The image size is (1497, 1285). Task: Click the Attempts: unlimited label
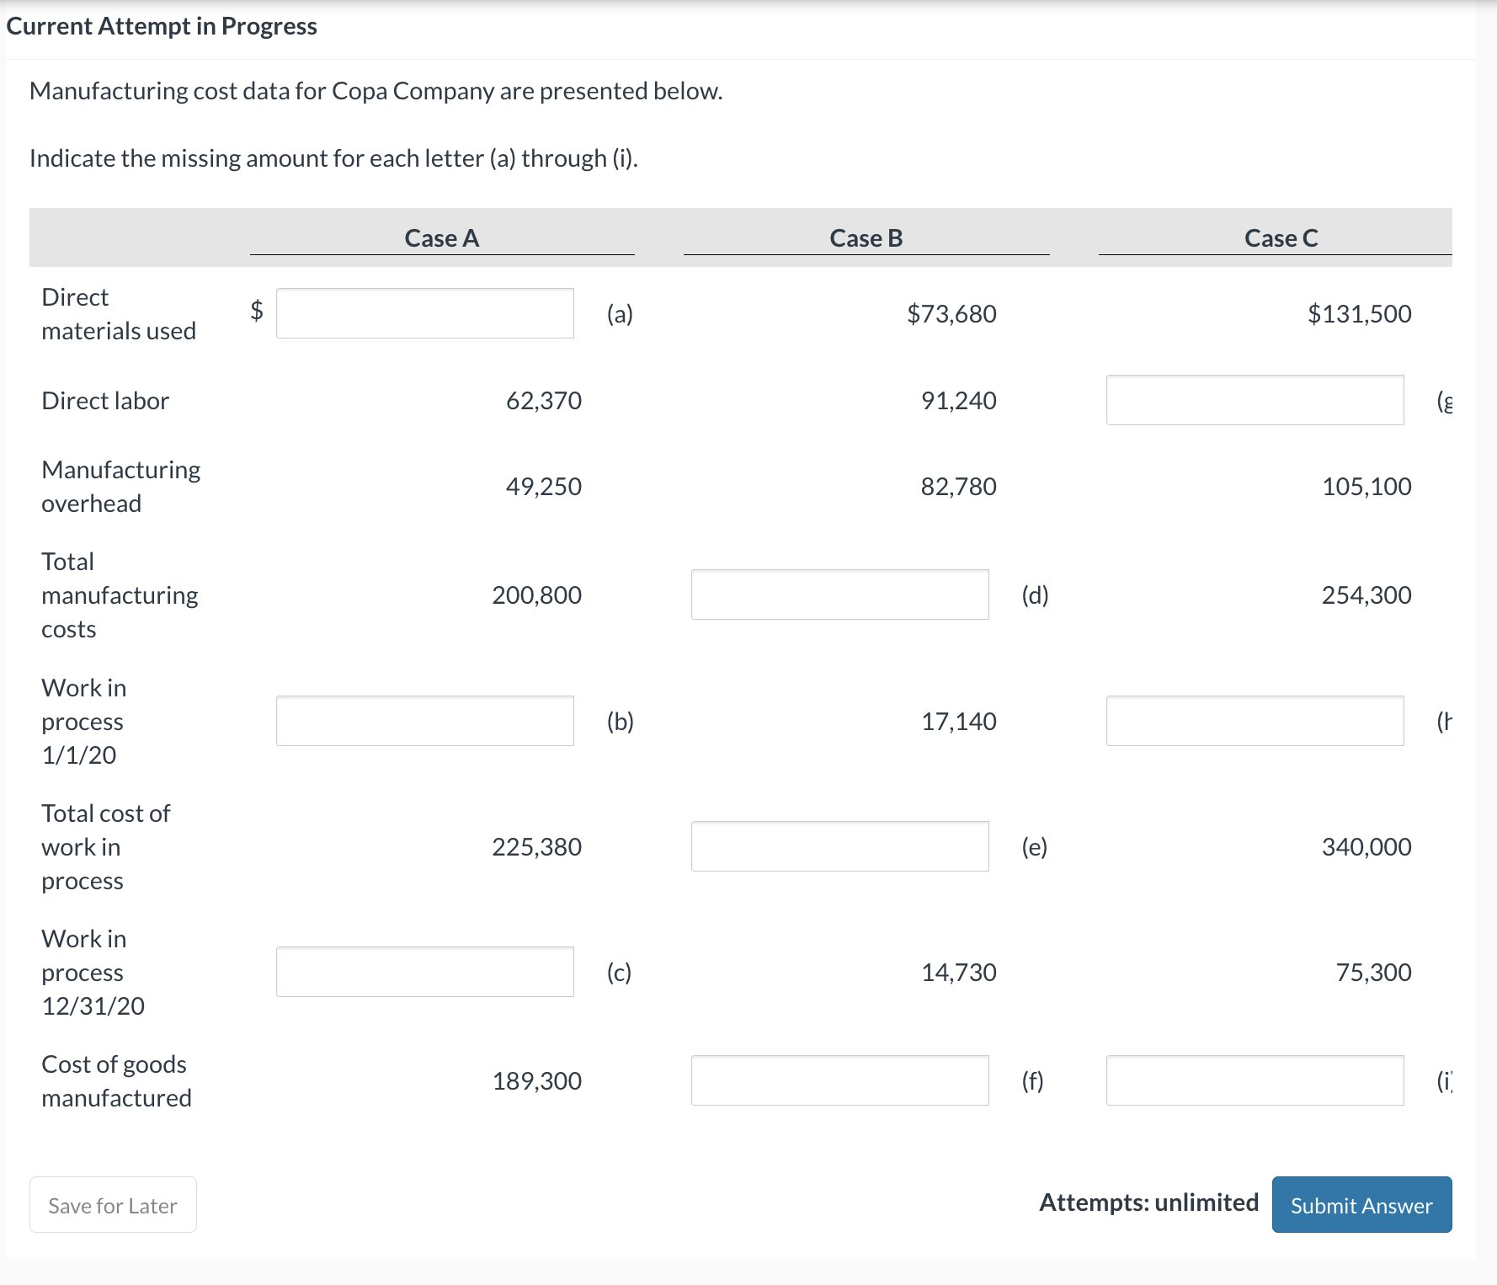coord(1148,1202)
